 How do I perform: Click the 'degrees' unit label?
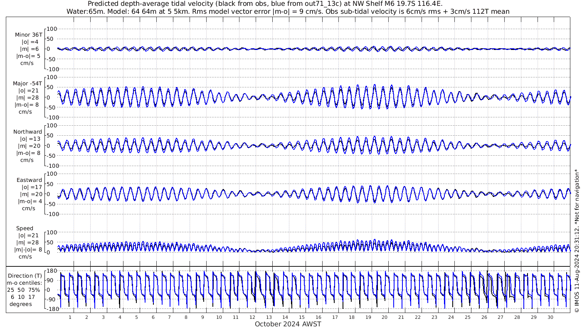coord(21,304)
